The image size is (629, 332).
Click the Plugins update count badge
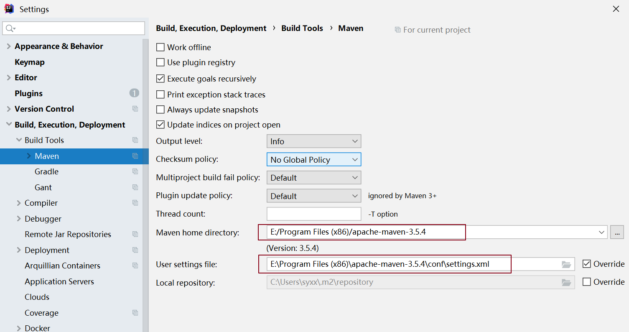coord(134,93)
